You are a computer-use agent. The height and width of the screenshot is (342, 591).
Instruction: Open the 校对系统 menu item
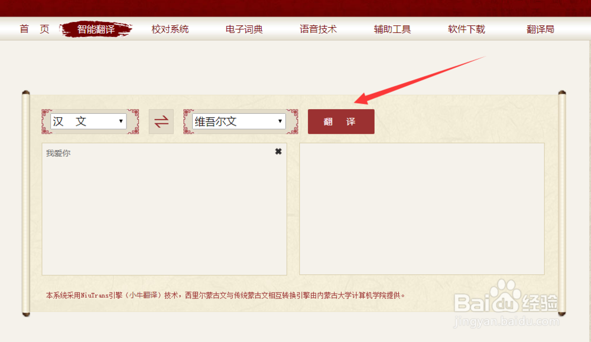[x=170, y=29]
